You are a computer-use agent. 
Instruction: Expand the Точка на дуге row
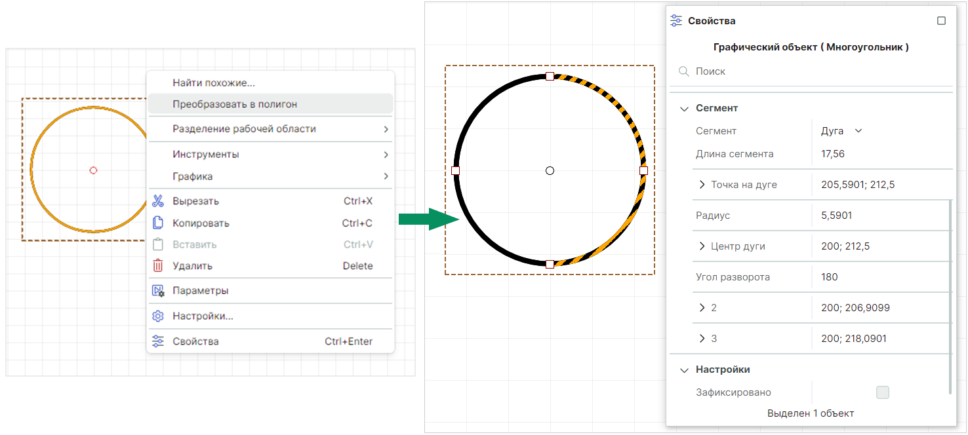702,185
